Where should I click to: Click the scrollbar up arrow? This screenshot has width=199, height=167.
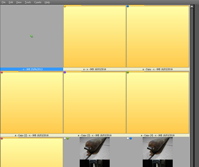(192, 7)
